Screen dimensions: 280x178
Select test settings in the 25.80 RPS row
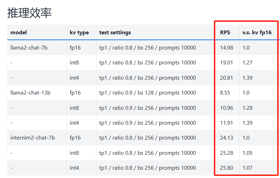coord(147,168)
